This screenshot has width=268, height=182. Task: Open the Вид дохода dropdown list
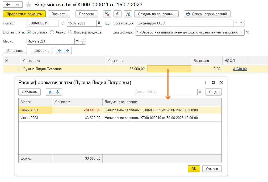[241, 32]
